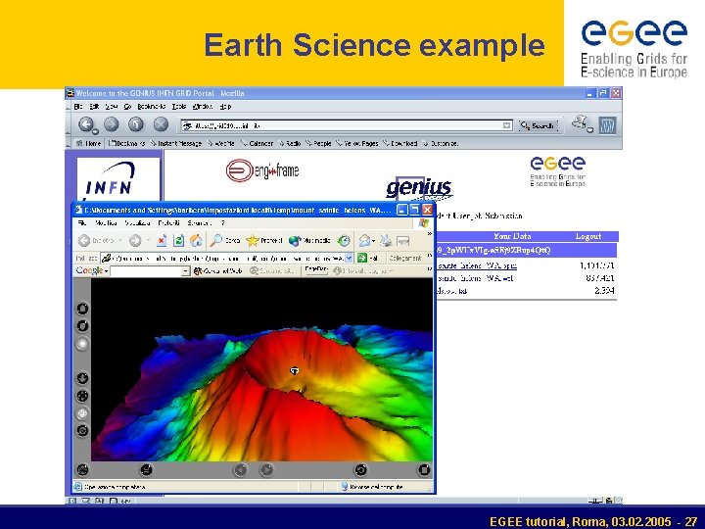The width and height of the screenshot is (705, 529).
Task: Select Fly navigation mode in VRML viewer
Action: (82, 325)
